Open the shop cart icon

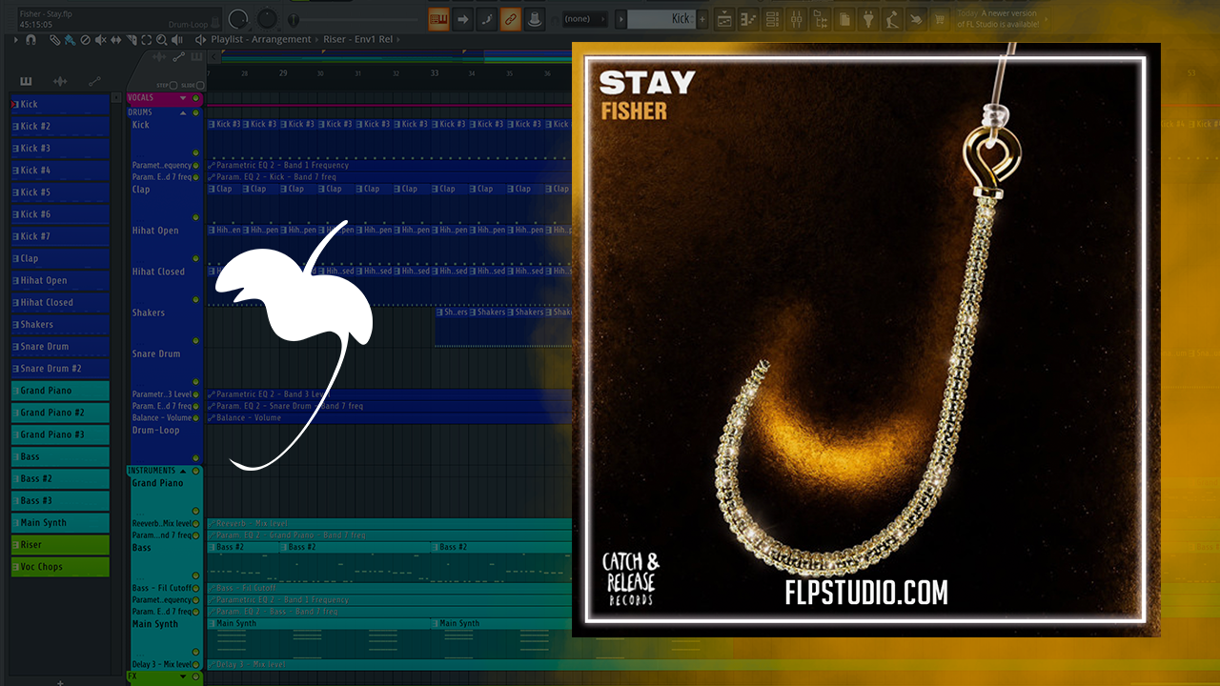coord(940,18)
